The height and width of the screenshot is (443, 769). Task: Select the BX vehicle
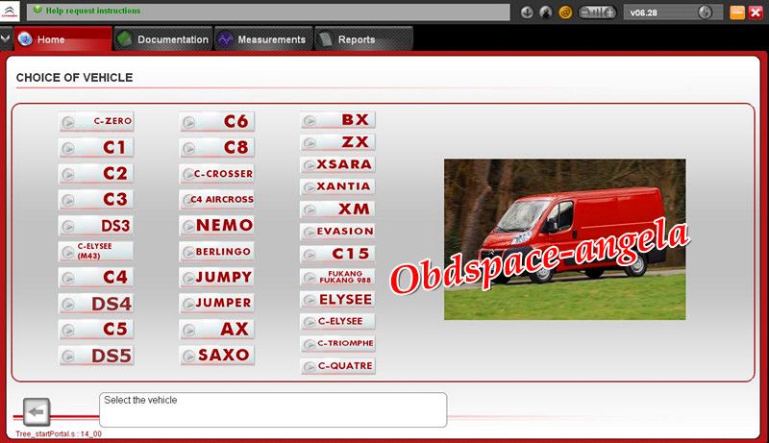[338, 120]
